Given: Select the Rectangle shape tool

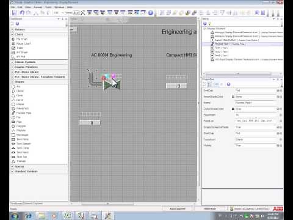Looking at the screenshot, I should 22,135.
